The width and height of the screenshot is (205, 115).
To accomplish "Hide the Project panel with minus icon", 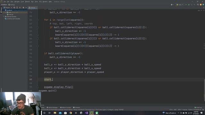I will click(26, 8).
